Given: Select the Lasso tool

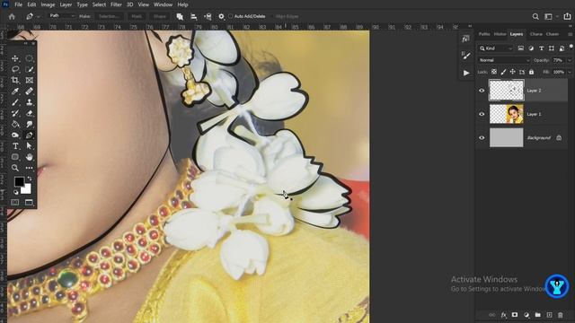Looking at the screenshot, I should click(x=15, y=69).
